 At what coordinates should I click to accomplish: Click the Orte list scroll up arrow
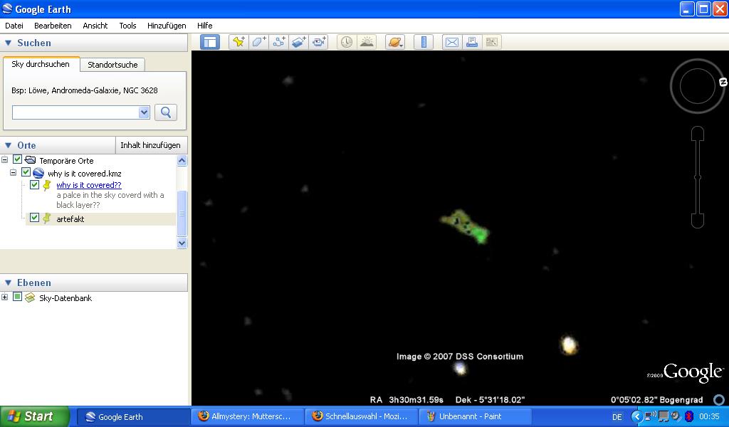[x=182, y=161]
